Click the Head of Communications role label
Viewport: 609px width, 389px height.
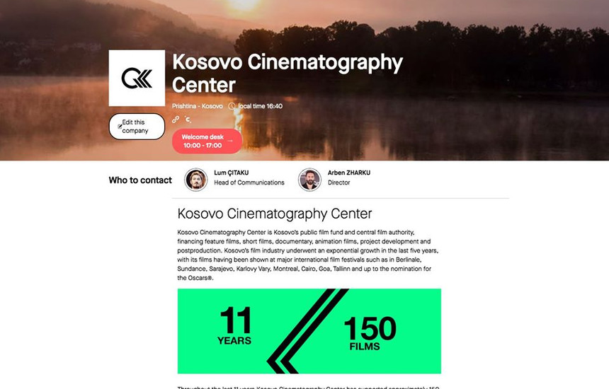(x=249, y=182)
